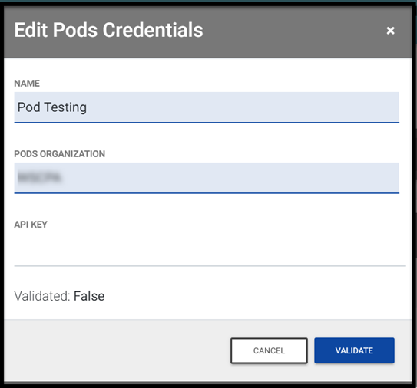The height and width of the screenshot is (388, 417).
Task: Click the word 'Credentials' in the header
Action: [x=153, y=30]
